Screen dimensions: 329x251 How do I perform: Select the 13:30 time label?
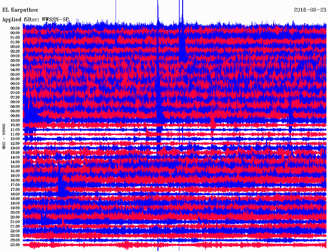pyautogui.click(x=15, y=153)
